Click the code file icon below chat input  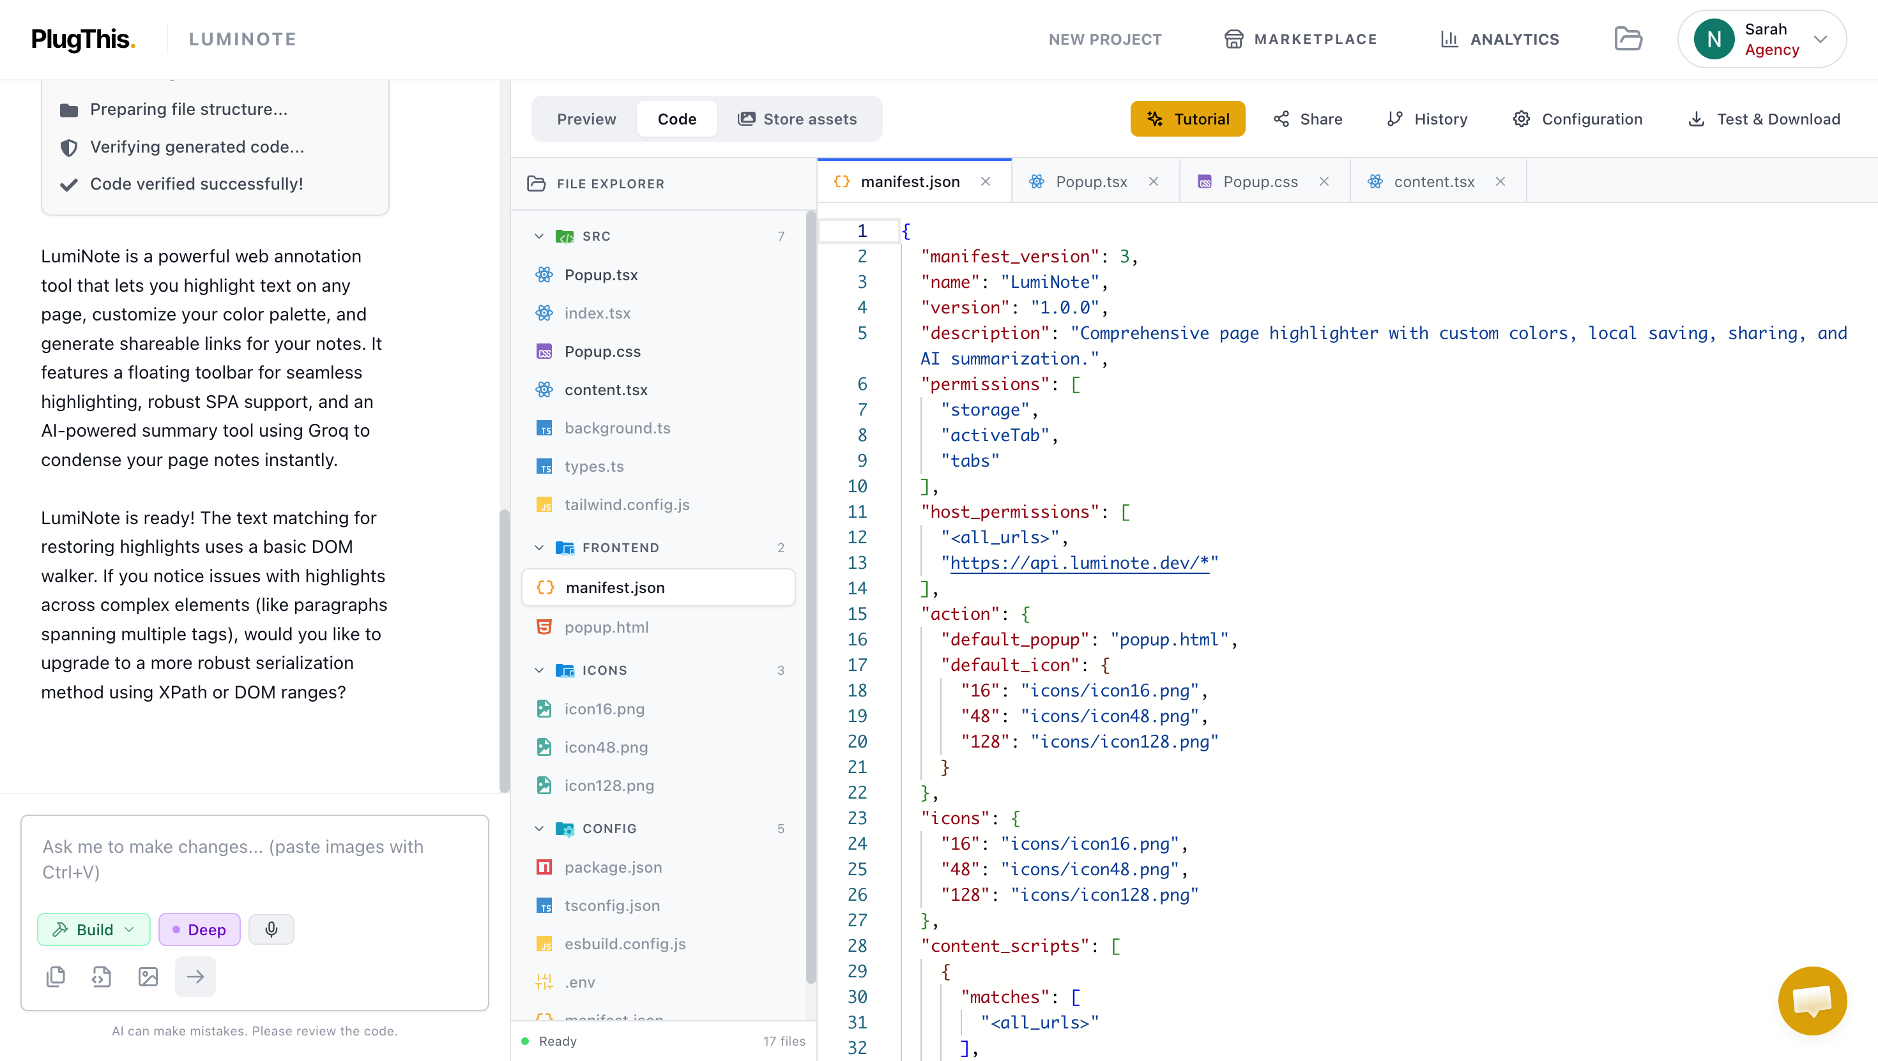pos(102,977)
